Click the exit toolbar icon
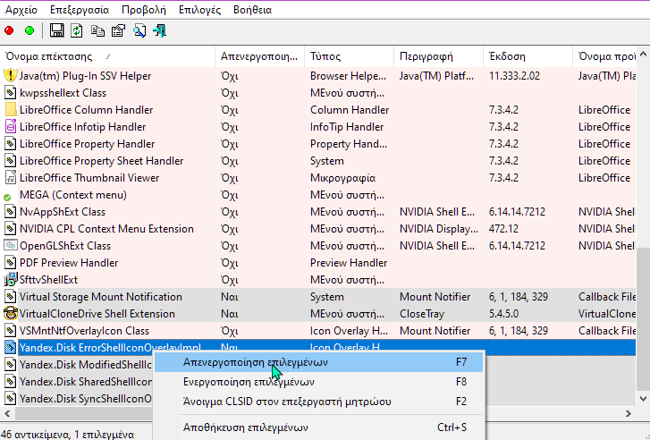 tap(160, 30)
